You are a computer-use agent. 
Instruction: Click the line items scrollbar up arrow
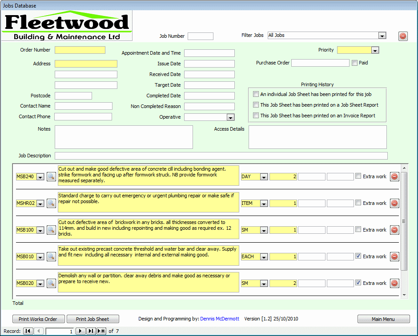click(x=404, y=168)
